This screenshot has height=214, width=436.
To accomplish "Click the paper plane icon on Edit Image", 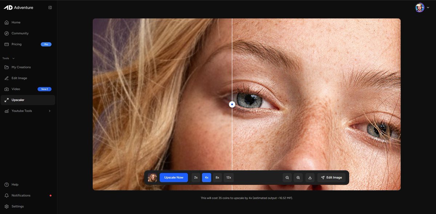I will 323,178.
